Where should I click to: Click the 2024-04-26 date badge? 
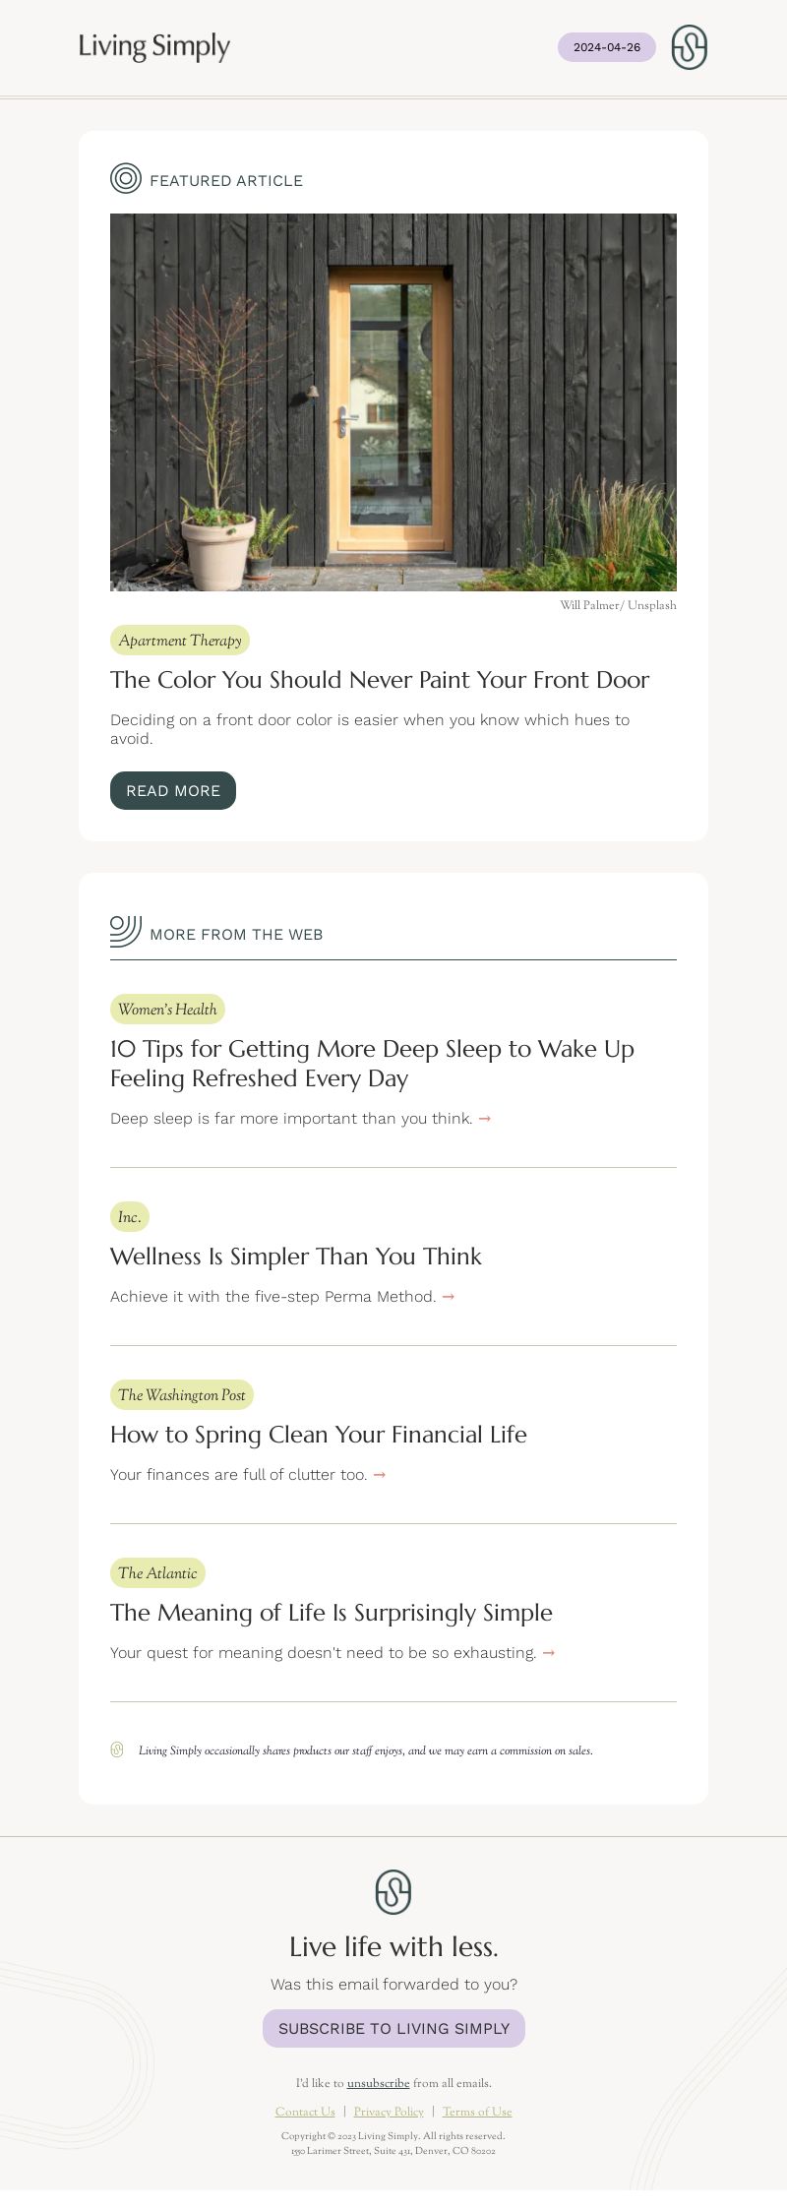click(607, 47)
